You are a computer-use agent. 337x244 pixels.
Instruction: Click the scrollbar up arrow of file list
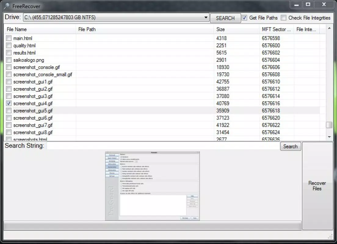tap(329, 28)
